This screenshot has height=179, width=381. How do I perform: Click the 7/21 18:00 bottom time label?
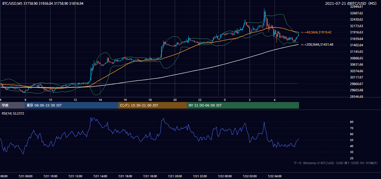pos(150,176)
